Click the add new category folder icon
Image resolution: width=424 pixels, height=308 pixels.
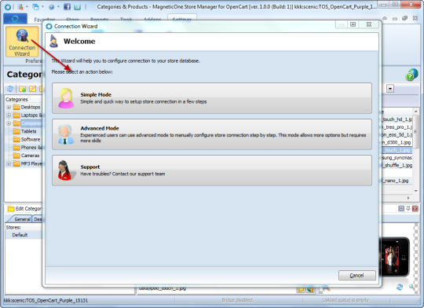point(23,89)
